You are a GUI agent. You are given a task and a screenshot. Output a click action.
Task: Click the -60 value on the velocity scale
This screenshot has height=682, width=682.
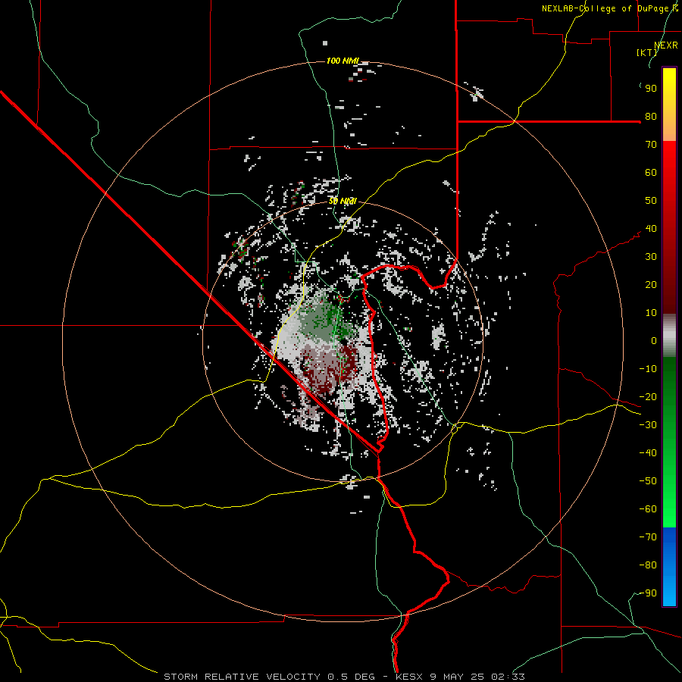point(648,509)
